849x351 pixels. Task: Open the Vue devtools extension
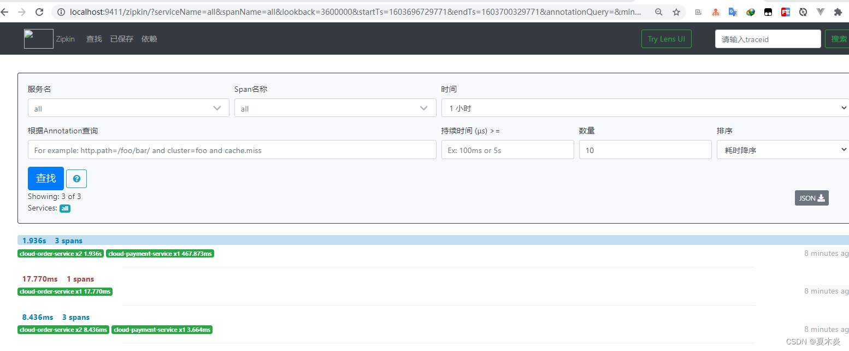[821, 11]
